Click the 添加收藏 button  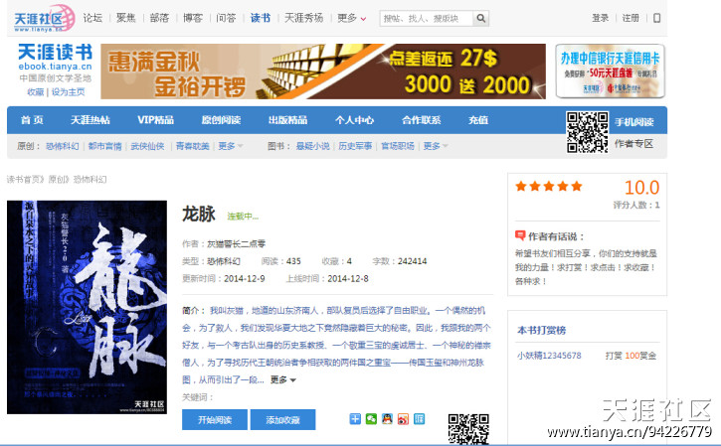point(282,420)
